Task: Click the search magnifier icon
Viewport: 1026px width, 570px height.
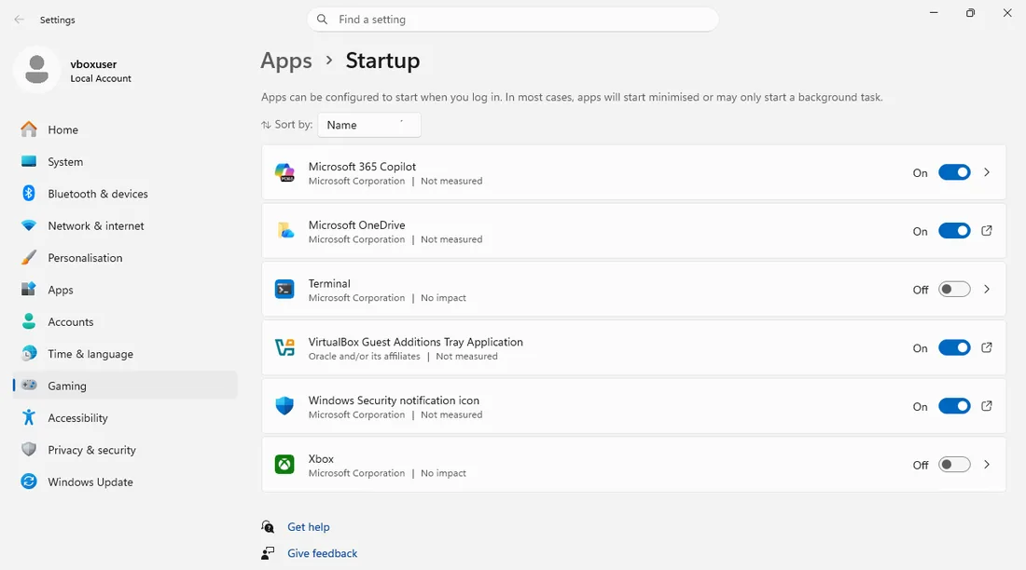Action: (322, 20)
